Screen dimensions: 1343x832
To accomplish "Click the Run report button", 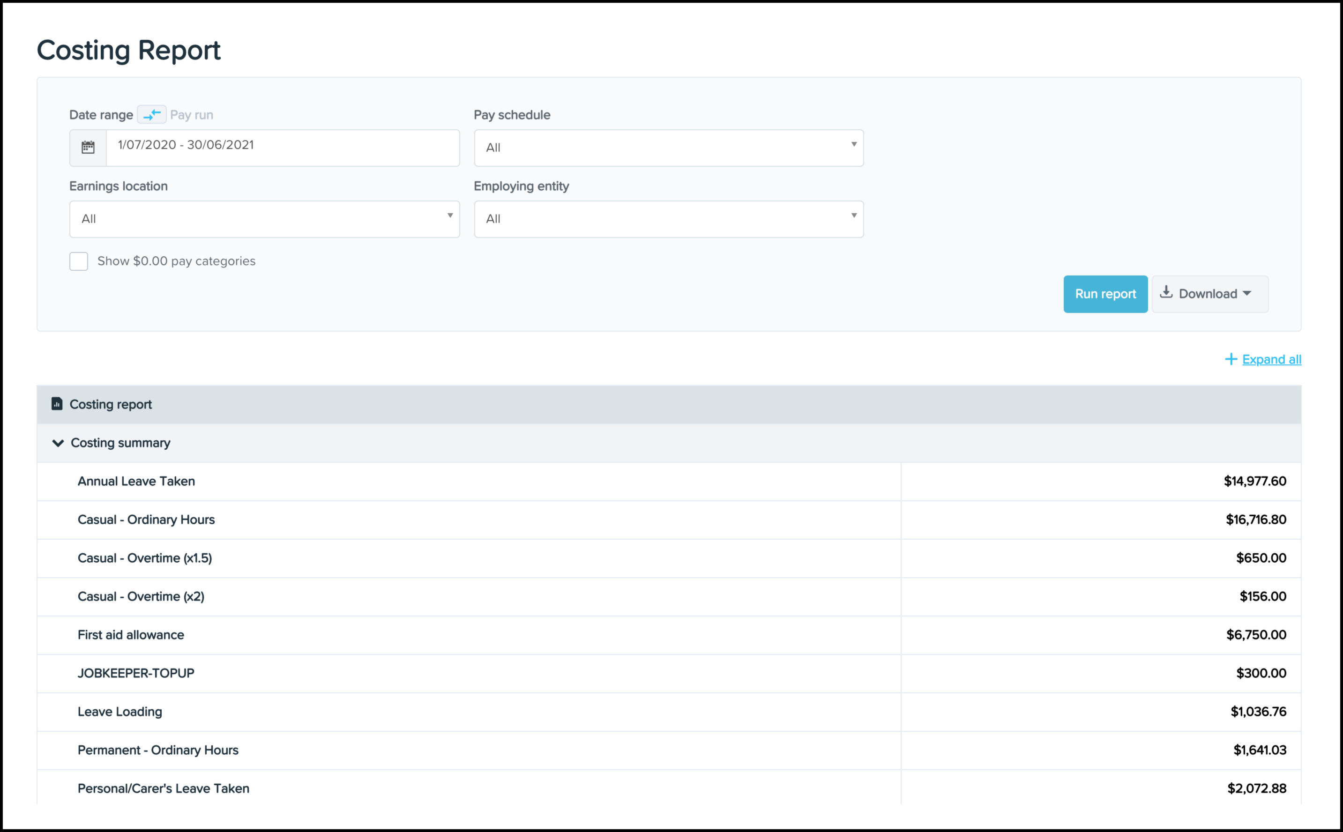I will click(x=1104, y=294).
